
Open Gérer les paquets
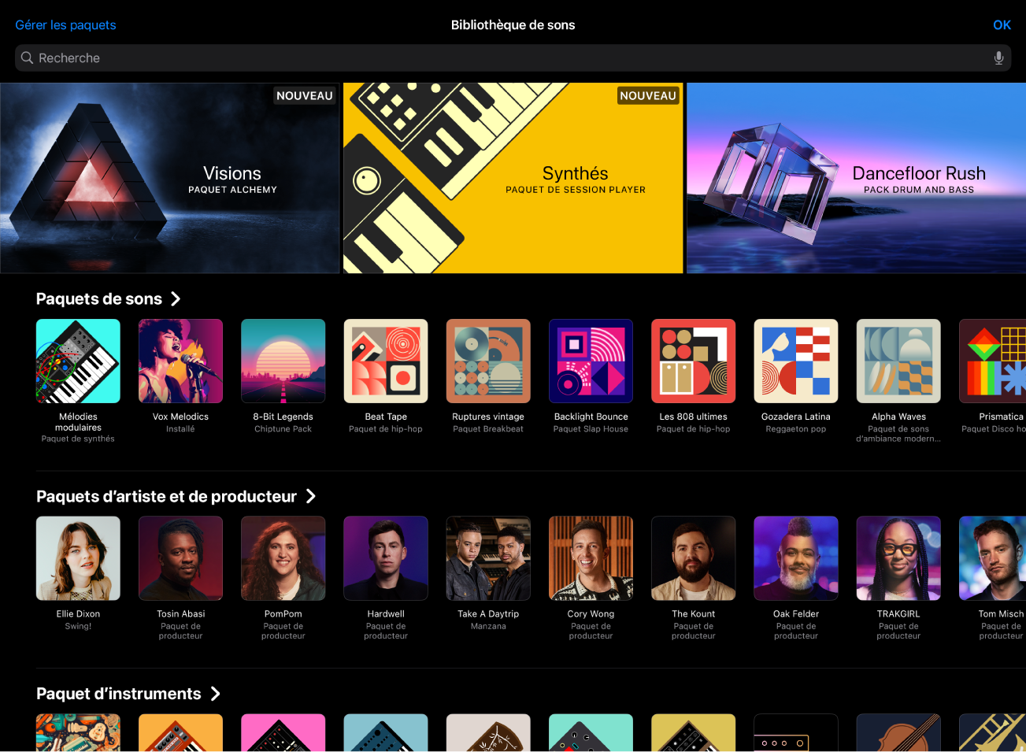pos(65,24)
